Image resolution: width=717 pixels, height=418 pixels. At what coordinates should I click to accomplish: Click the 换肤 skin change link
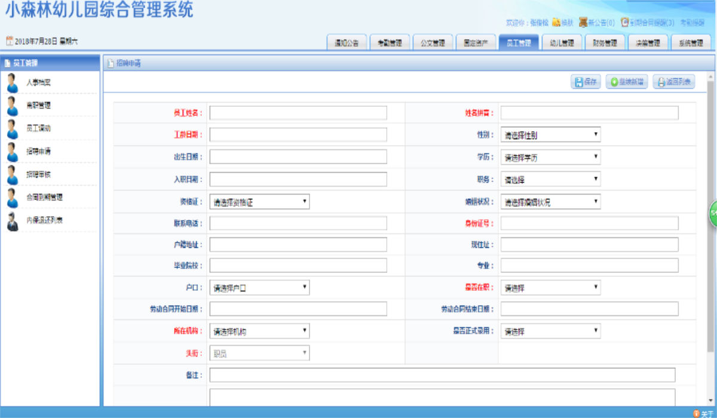[567, 23]
